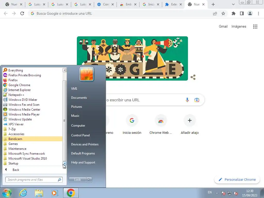264x198 pixels.
Task: Launch Firefox Private Browsing
Action: pyautogui.click(x=32, y=75)
